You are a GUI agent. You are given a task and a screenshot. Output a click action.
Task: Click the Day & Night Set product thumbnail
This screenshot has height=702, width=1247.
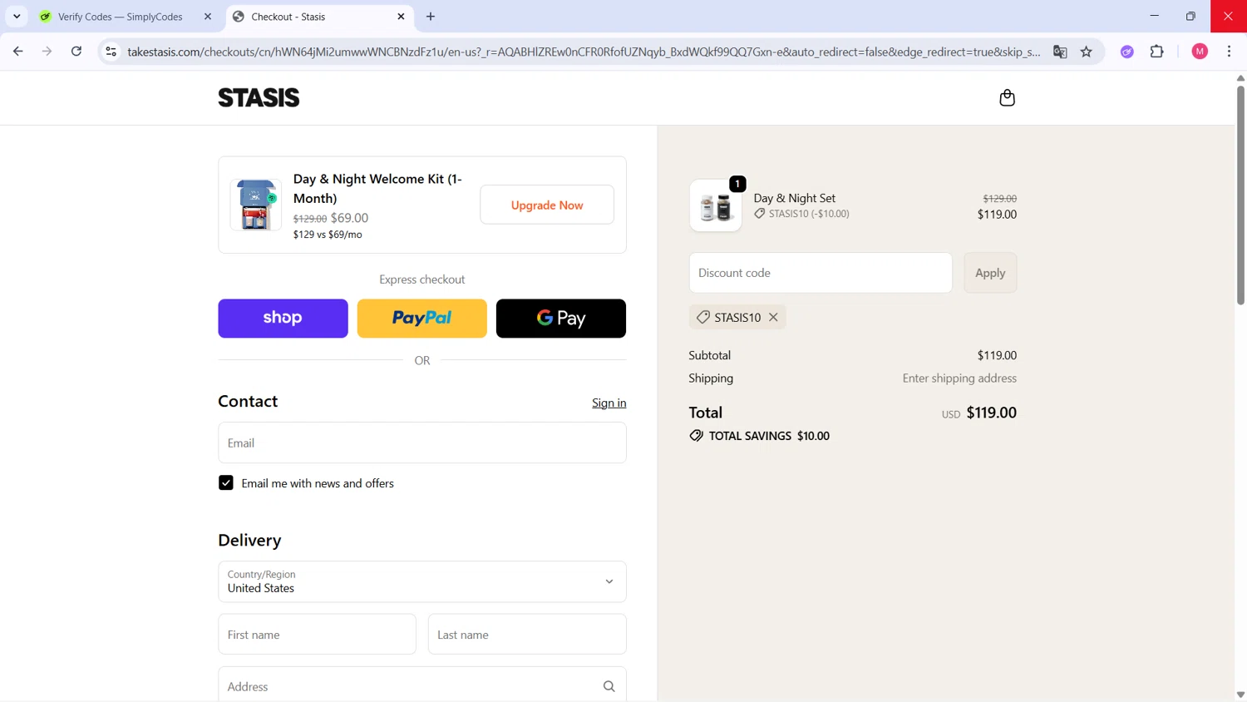coord(716,205)
